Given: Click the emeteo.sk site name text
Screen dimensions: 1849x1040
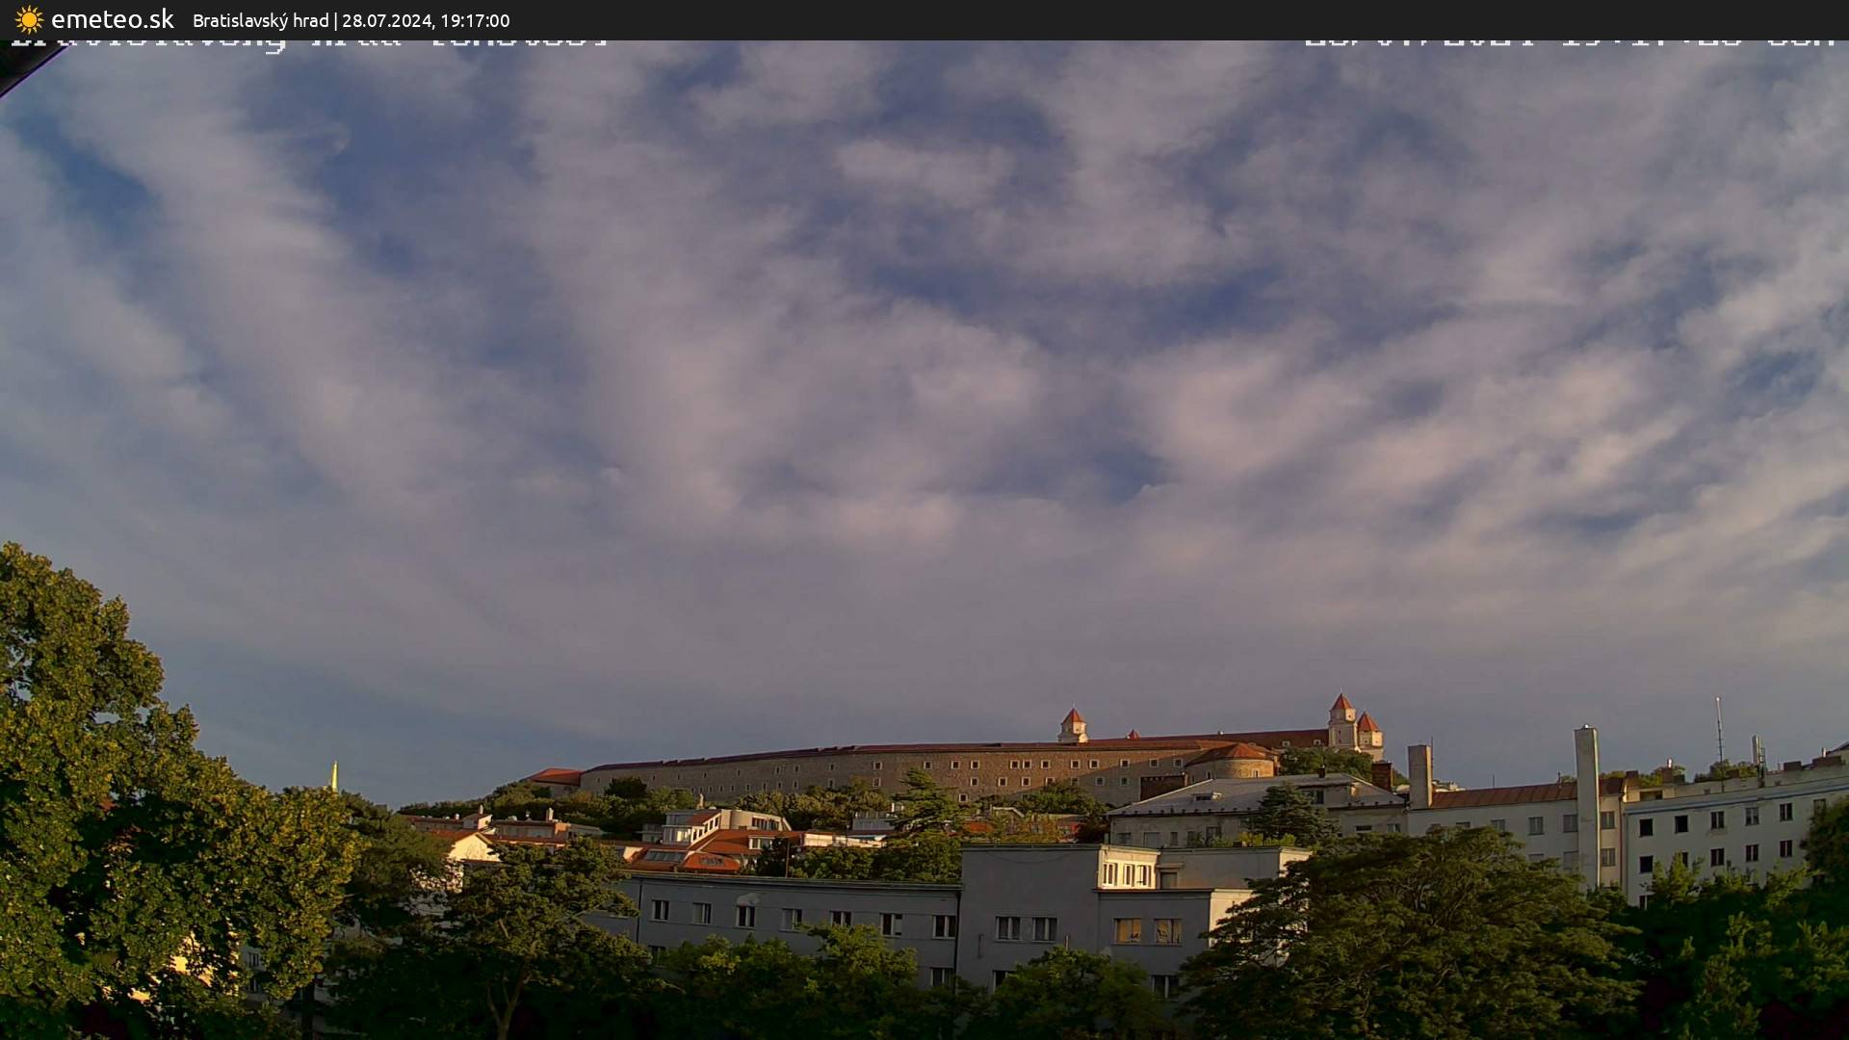Looking at the screenshot, I should coord(112,19).
